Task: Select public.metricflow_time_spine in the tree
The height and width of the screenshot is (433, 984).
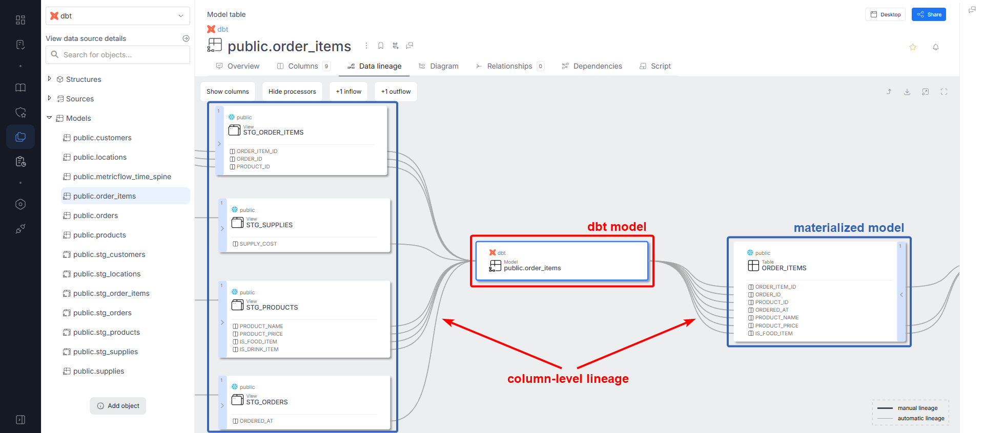Action: click(x=122, y=177)
